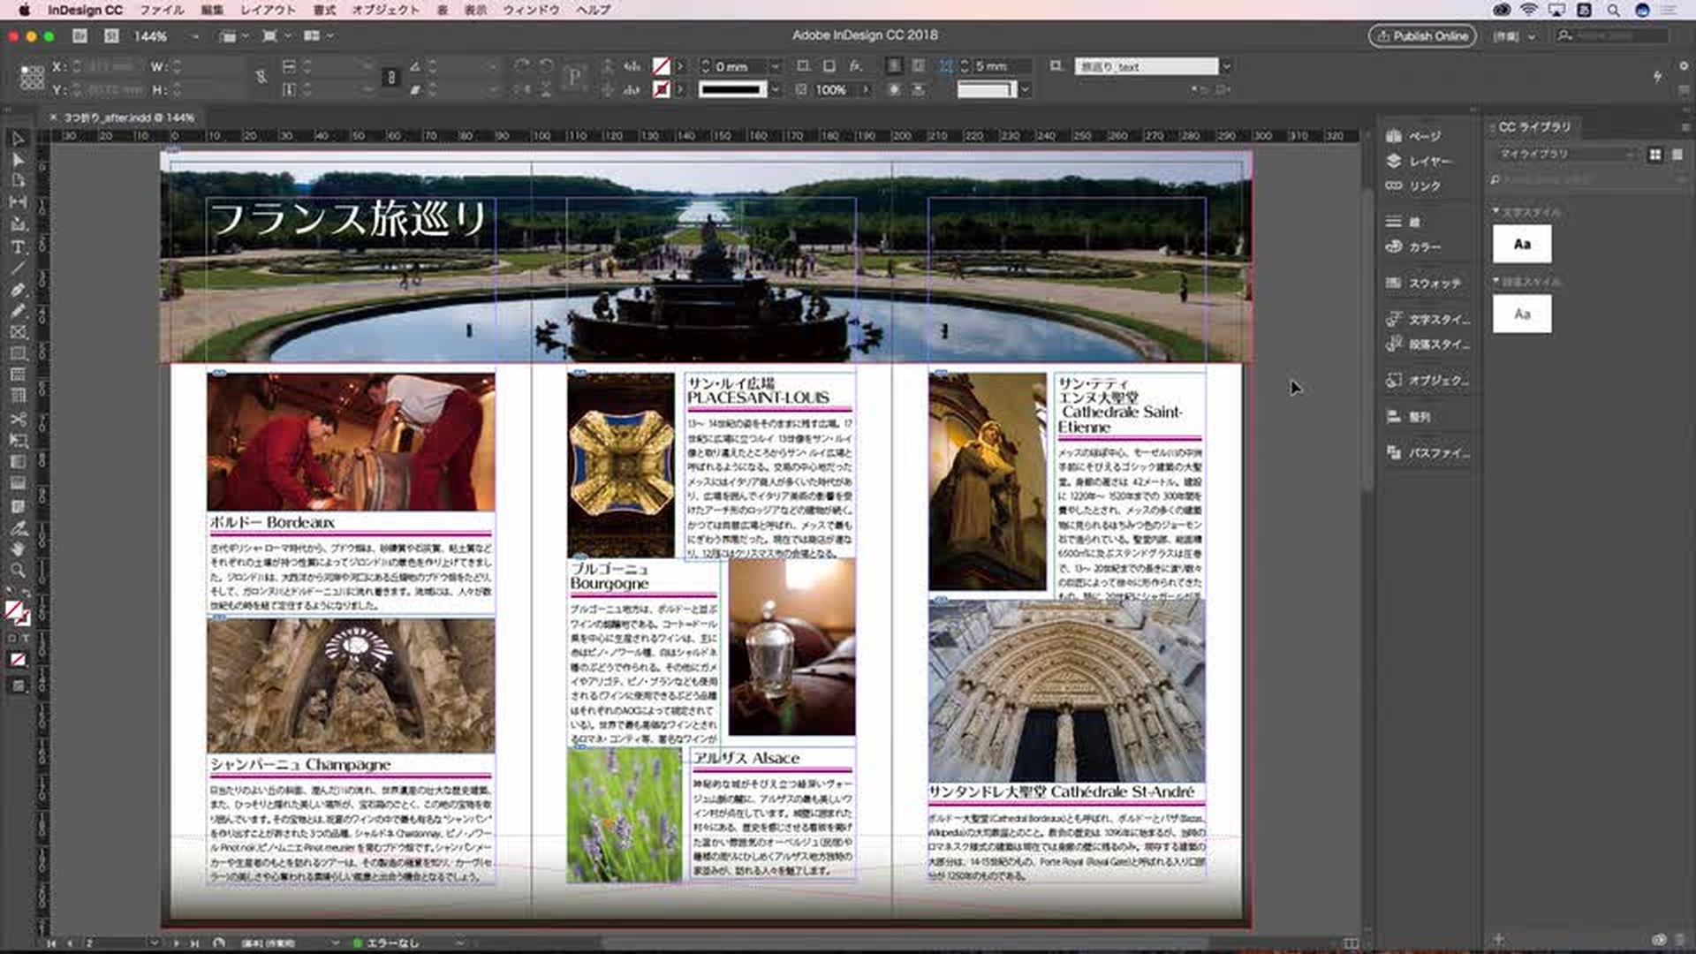The image size is (1696, 954).
Task: Click the opacity 100% input field
Action: click(x=832, y=89)
